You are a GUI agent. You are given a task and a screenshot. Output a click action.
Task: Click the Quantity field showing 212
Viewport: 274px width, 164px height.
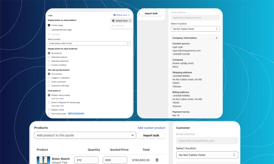pyautogui.click(x=86, y=160)
